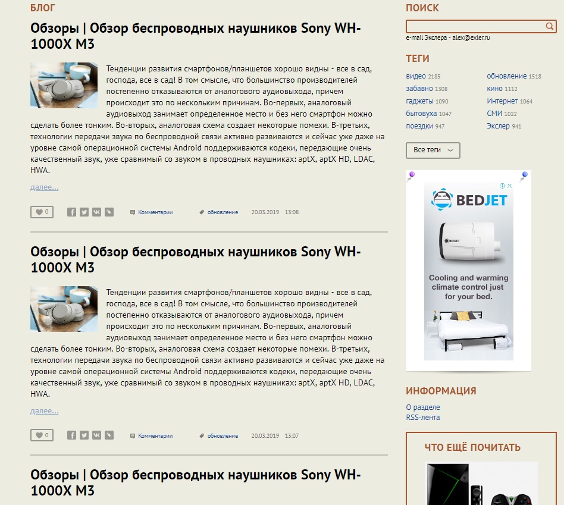Share first post on VK
564x505 pixels.
[97, 212]
